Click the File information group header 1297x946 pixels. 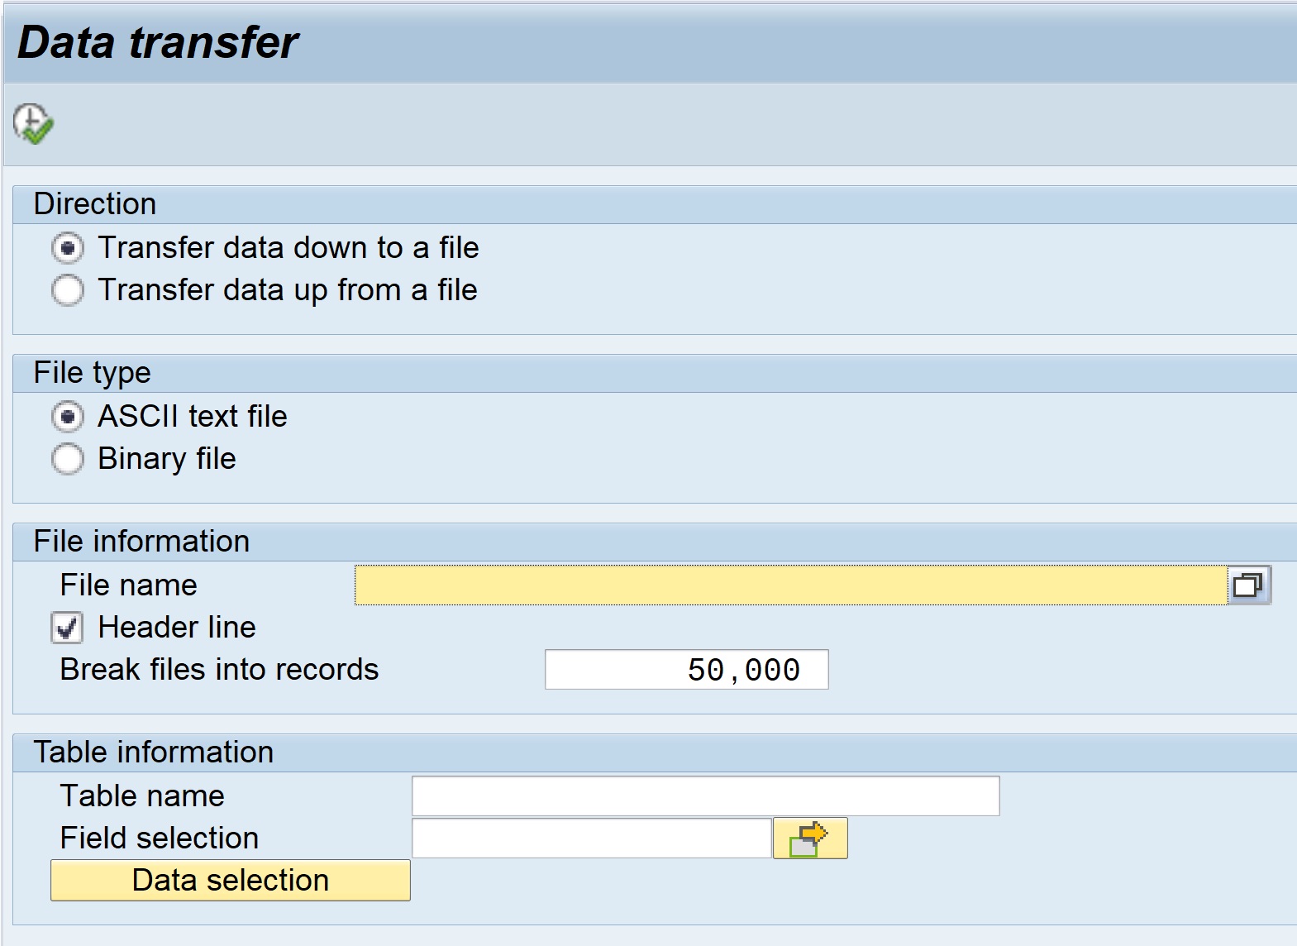(141, 541)
